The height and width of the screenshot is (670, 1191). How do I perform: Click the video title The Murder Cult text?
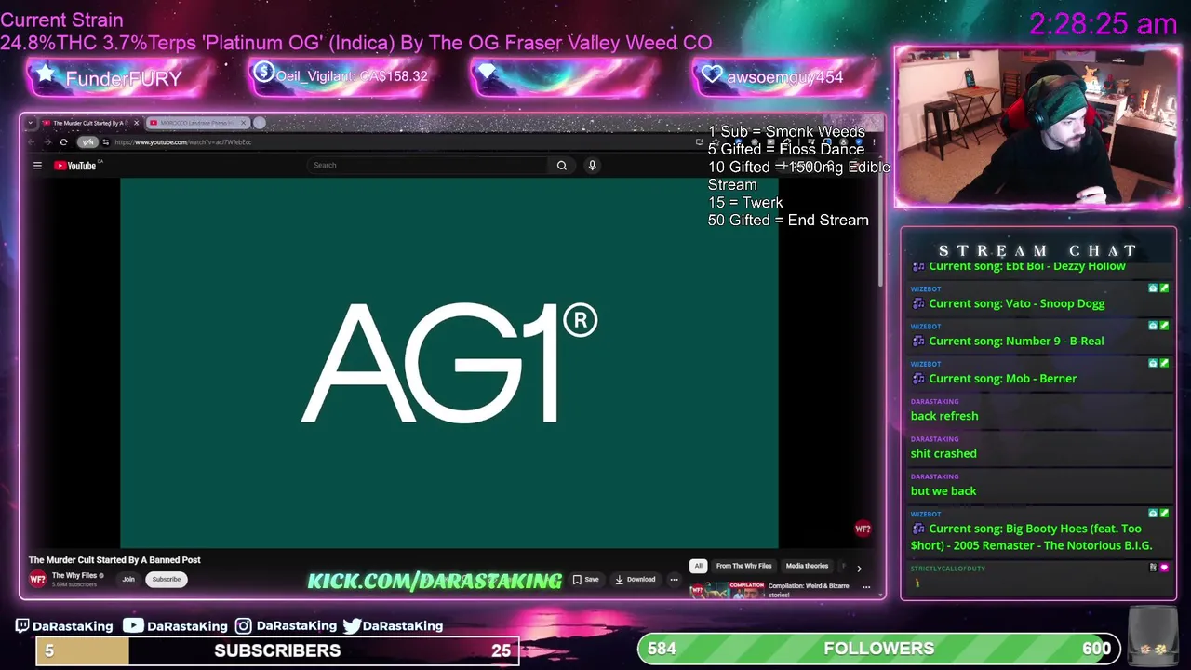[114, 560]
